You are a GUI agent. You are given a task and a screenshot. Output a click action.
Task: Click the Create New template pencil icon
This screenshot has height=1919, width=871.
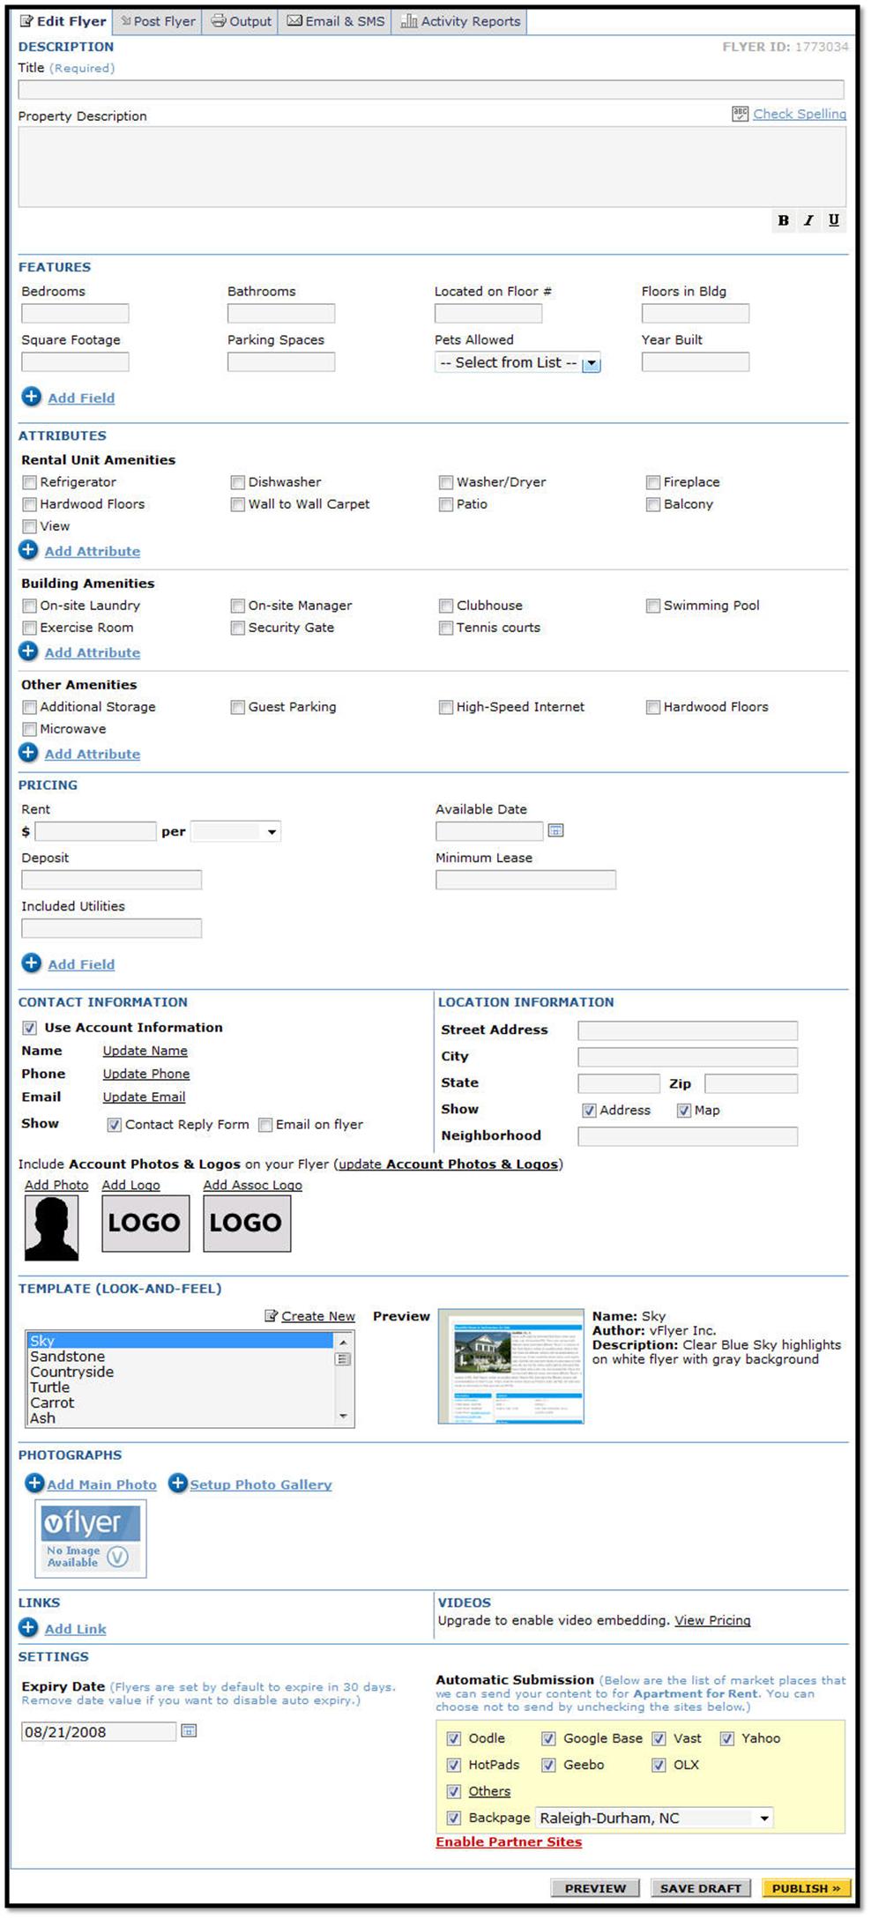[272, 1315]
